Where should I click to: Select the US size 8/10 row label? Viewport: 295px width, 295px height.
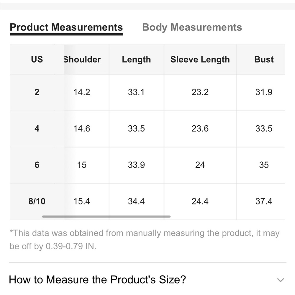[37, 201]
